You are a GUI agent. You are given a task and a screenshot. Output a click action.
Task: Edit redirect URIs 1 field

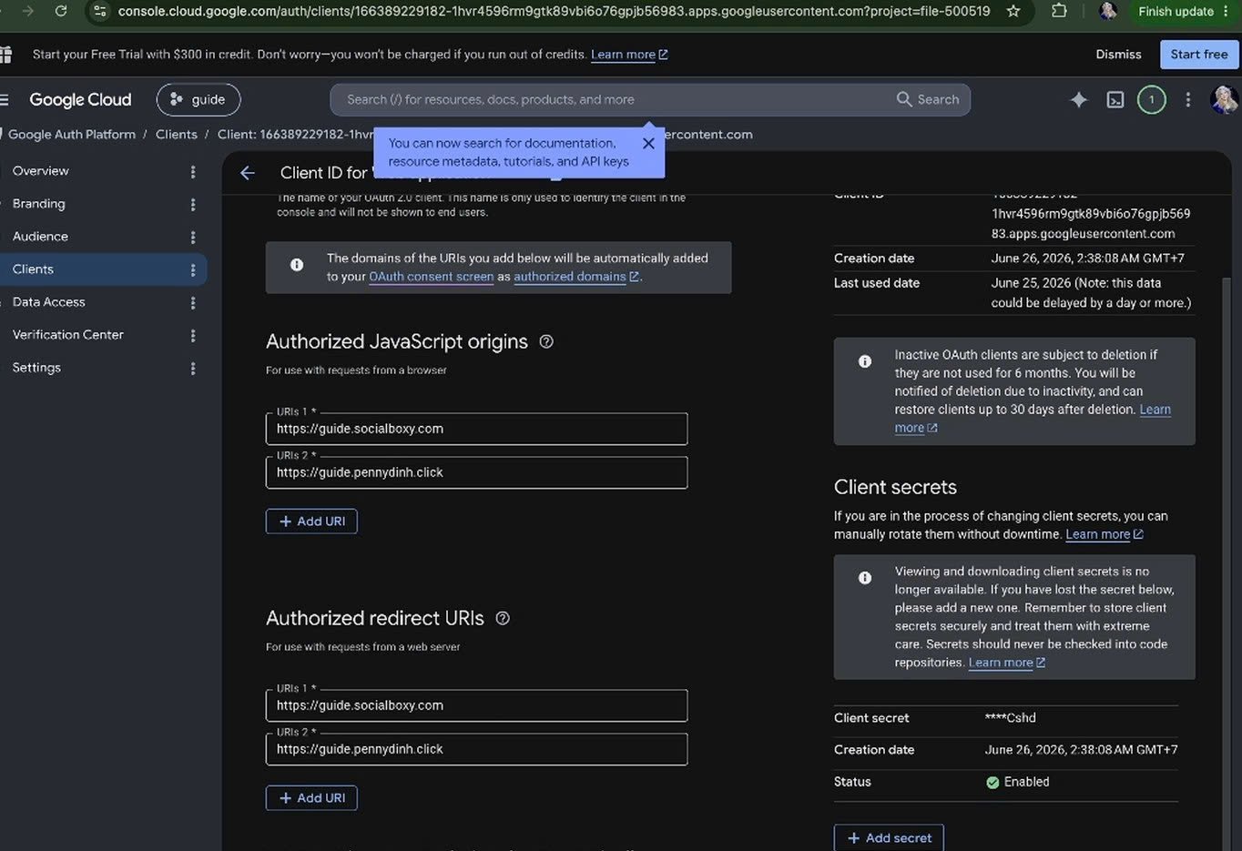click(x=476, y=705)
